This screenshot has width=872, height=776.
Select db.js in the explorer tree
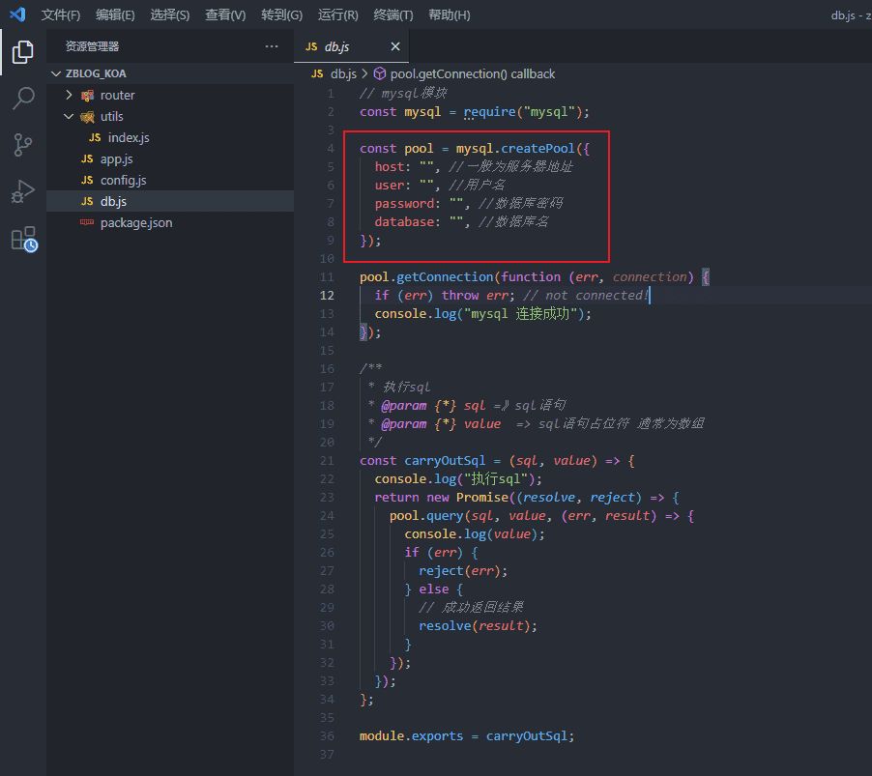coord(170,201)
